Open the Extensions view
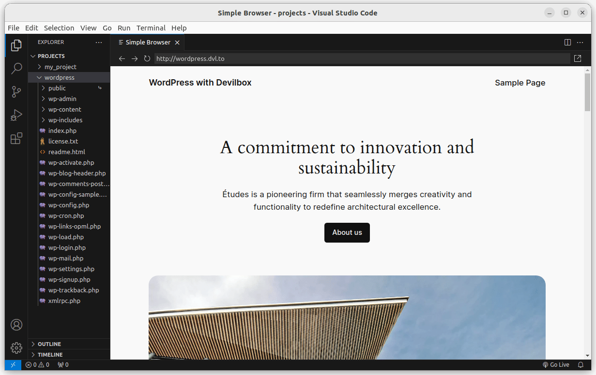596x375 pixels. click(x=16, y=139)
